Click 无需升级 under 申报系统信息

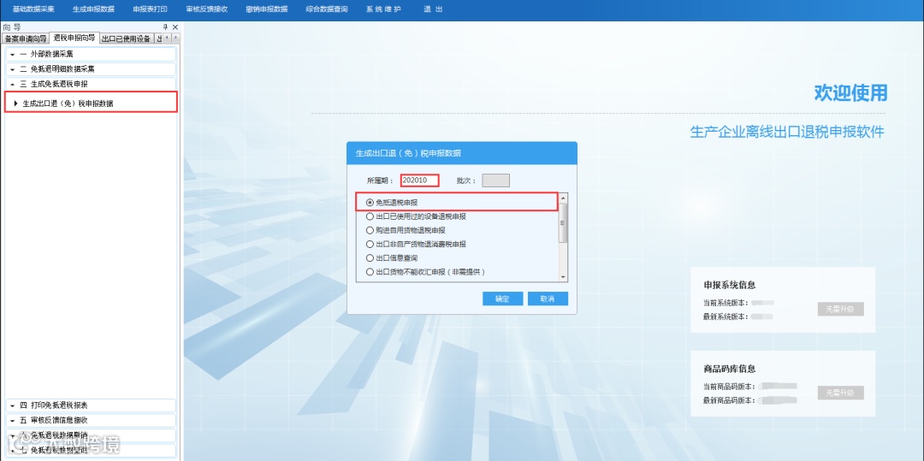point(840,309)
